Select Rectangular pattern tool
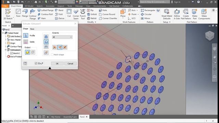Screen dimensions: 219x123 click(148, 10)
